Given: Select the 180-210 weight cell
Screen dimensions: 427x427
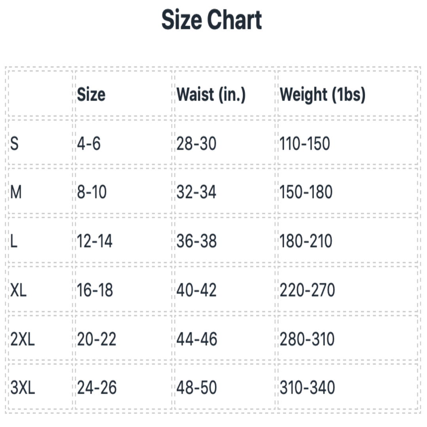Looking at the screenshot, I should click(306, 242).
